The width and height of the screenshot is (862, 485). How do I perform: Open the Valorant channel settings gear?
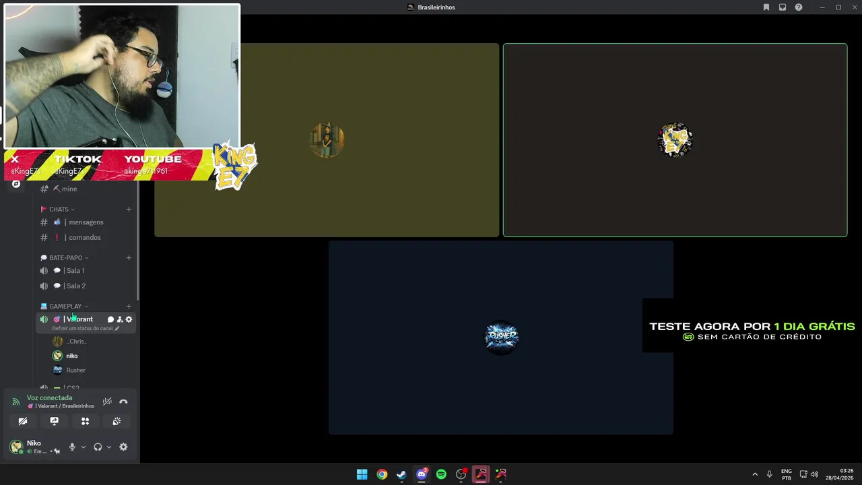129,319
